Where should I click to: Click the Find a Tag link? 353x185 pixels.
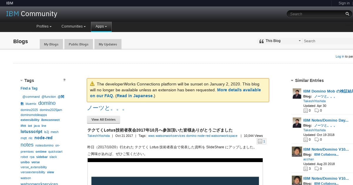point(29,88)
